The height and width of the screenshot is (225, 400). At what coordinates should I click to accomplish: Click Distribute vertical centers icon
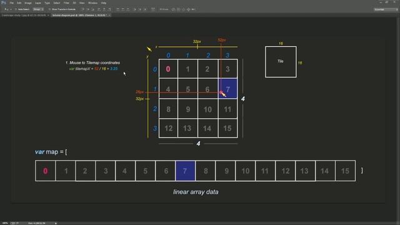122,9
